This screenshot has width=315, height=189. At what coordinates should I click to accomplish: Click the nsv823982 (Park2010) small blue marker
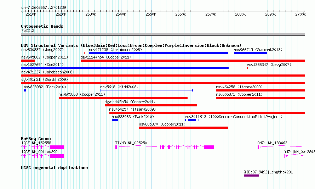25,90
